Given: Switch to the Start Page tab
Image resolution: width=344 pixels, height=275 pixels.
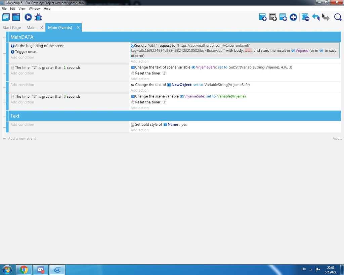Looking at the screenshot, I should pyautogui.click(x=12, y=28).
